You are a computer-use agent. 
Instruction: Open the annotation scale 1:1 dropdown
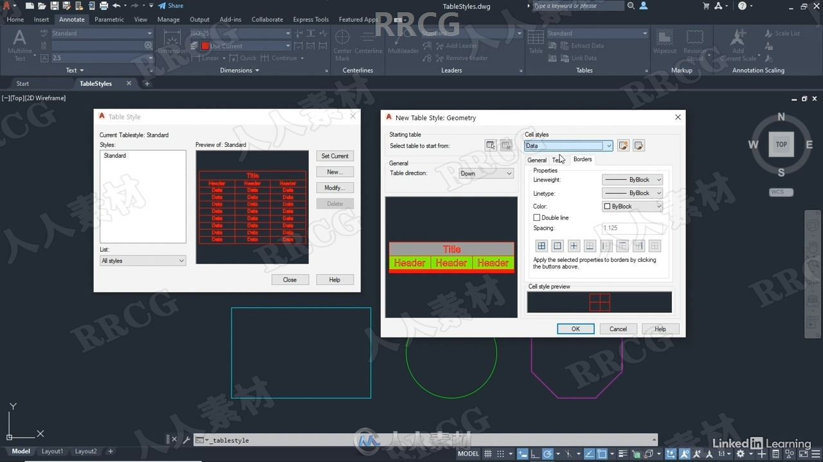725,454
